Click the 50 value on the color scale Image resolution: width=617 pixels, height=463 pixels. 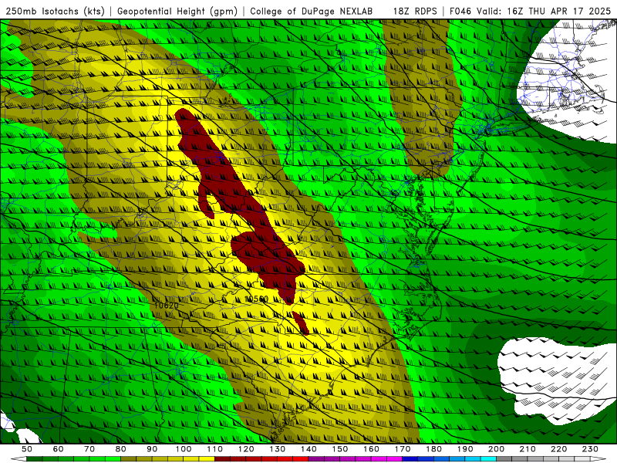click(27, 449)
